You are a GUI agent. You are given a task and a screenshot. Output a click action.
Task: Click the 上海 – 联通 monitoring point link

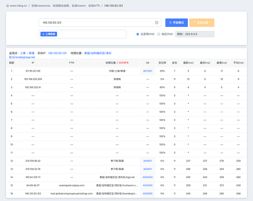coord(27,53)
